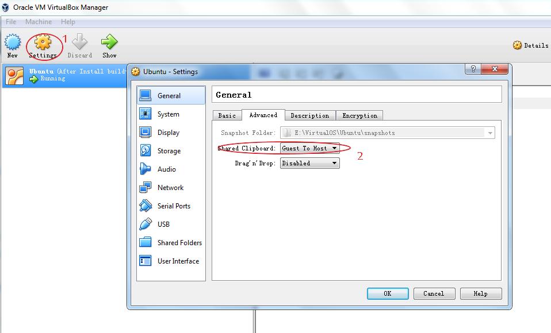551x333 pixels.
Task: Switch to the Basic tab
Action: (x=227, y=115)
